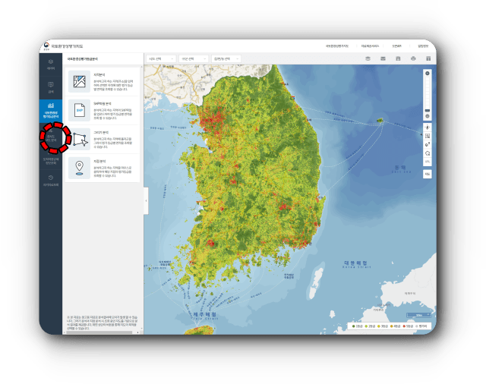The width and height of the screenshot is (486, 384).
Task: Click the horizontal scrollbar under the panel
Action: [99, 332]
